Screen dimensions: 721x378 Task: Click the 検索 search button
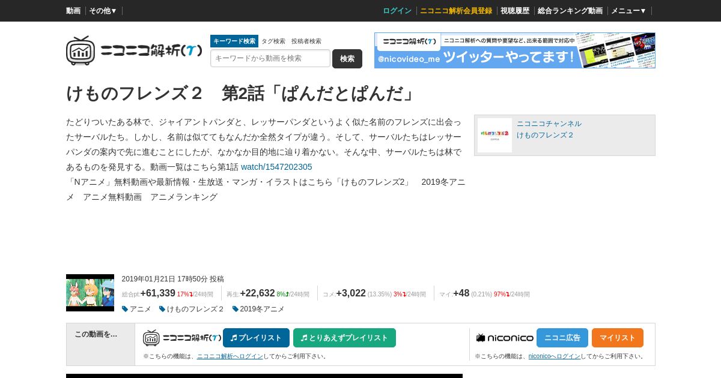[347, 59]
